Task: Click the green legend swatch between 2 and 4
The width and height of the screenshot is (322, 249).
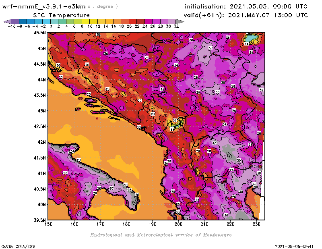Action: tap(62, 22)
